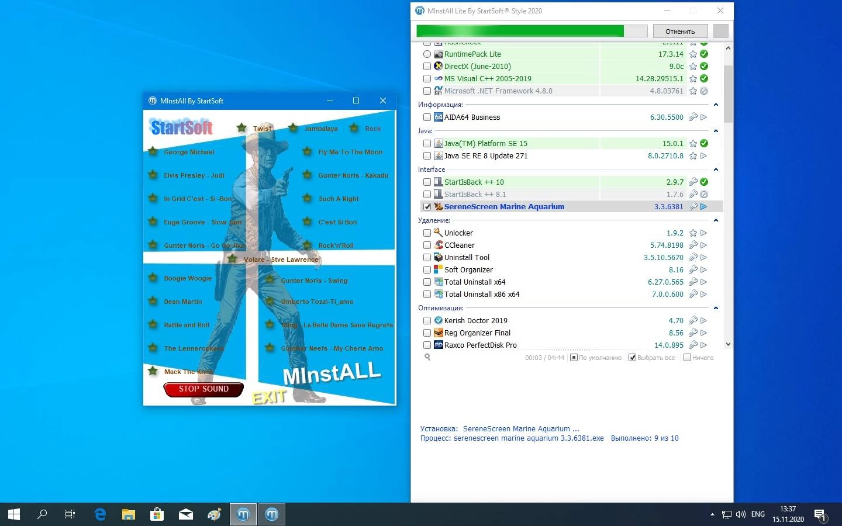Image resolution: width=842 pixels, height=526 pixels.
Task: Collapse the Информация section
Action: click(x=716, y=105)
